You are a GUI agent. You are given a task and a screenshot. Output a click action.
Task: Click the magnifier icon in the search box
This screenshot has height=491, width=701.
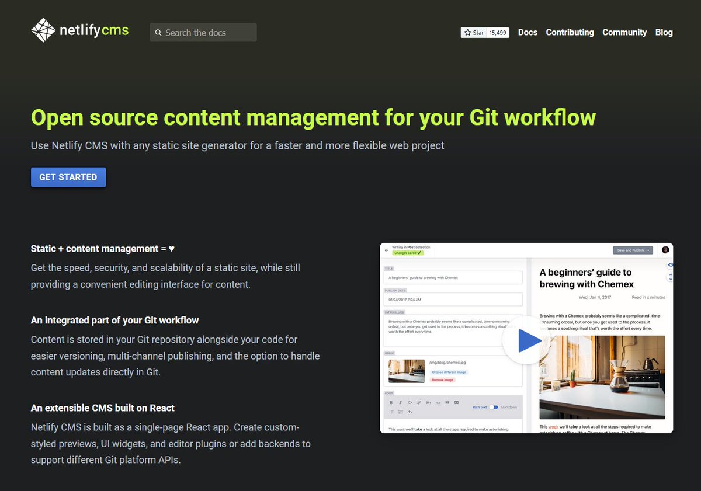[158, 33]
